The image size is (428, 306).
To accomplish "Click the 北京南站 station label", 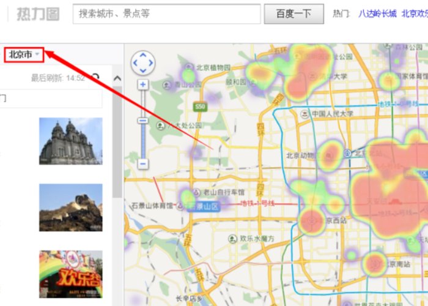I will point(397,264).
